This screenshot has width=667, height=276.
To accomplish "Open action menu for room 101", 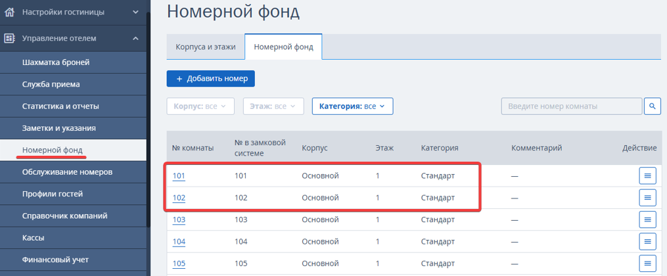I will [647, 175].
